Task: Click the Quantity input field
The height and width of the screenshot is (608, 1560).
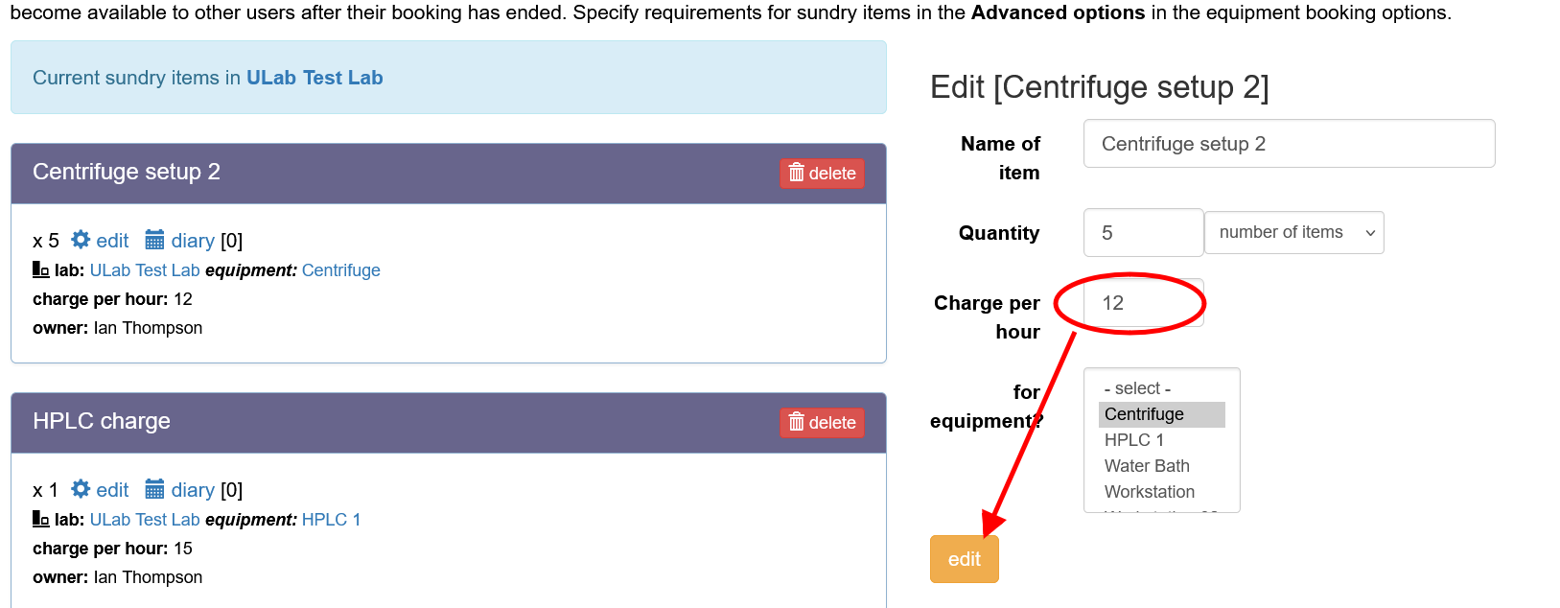Action: (1143, 233)
